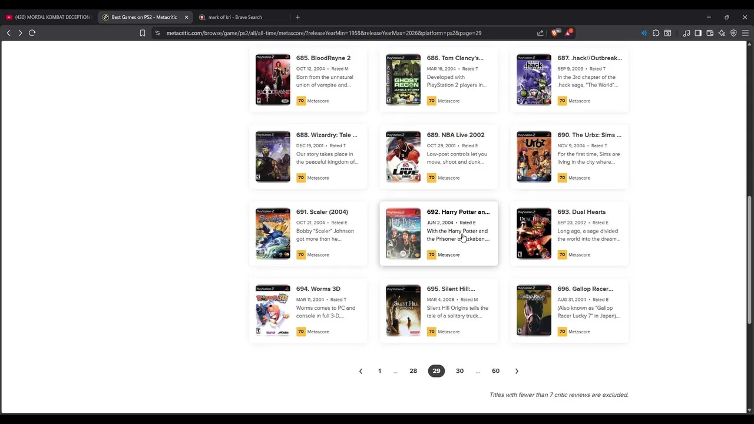Click title 685. BloodRayne 2
This screenshot has height=424, width=754.
tap(323, 58)
